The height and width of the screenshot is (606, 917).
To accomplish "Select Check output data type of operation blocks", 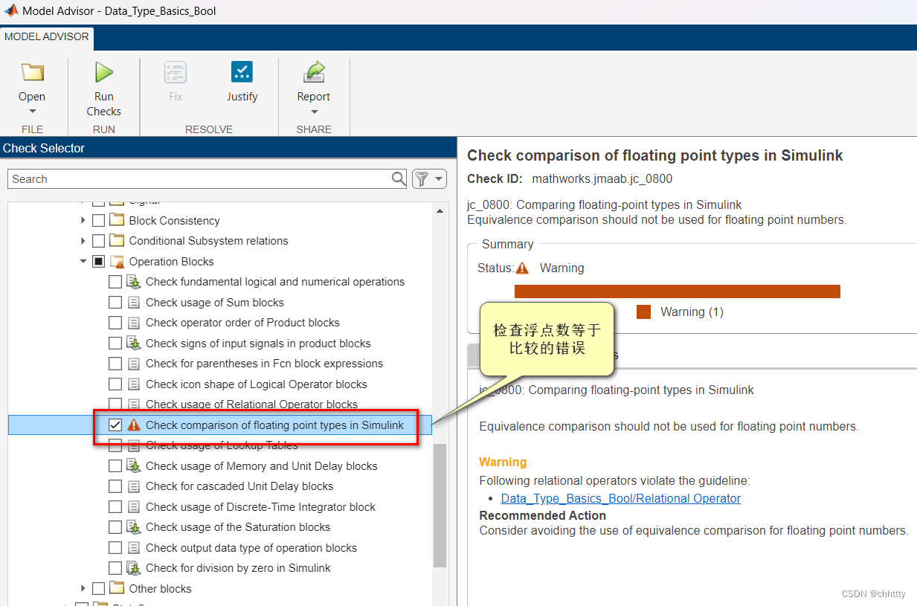I will coord(251,548).
